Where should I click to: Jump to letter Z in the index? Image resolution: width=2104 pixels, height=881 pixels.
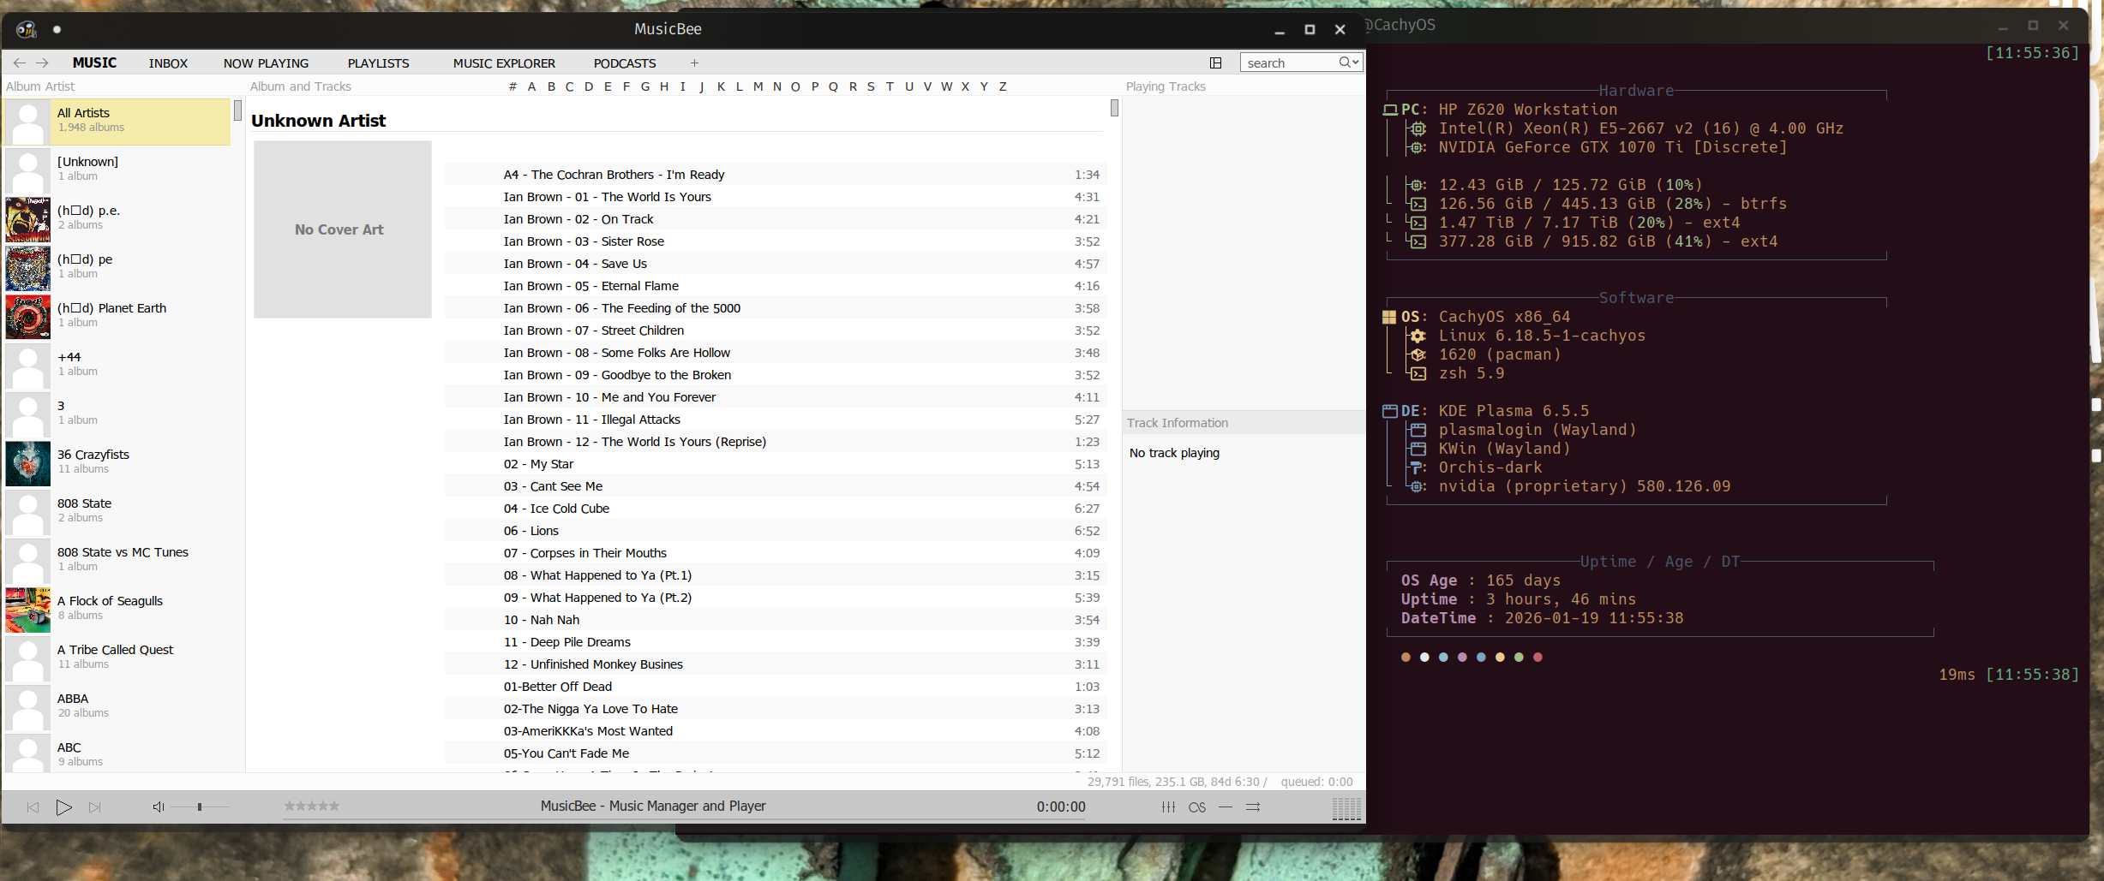pyautogui.click(x=1003, y=86)
